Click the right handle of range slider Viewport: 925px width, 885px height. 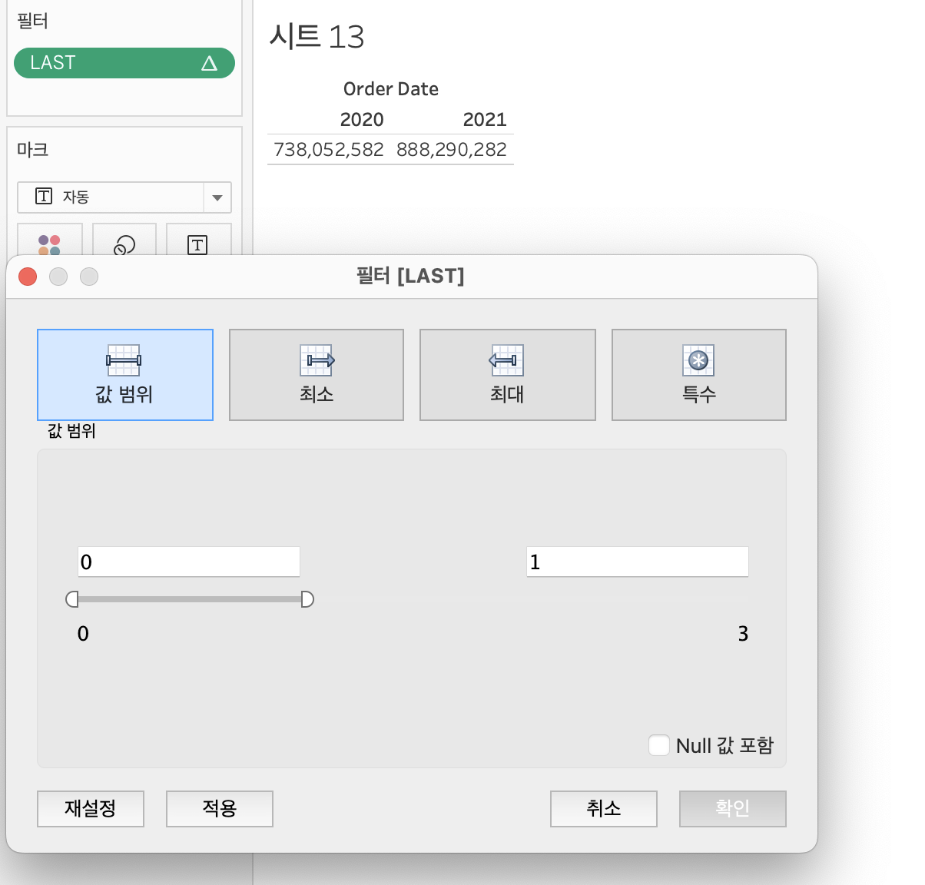coord(307,599)
